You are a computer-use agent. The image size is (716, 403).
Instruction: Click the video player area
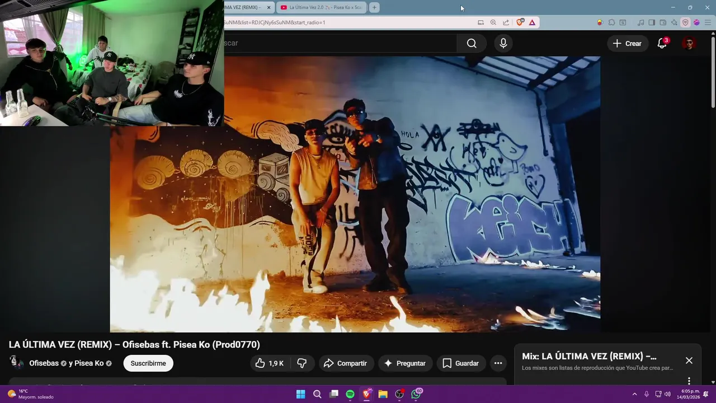[355, 194]
